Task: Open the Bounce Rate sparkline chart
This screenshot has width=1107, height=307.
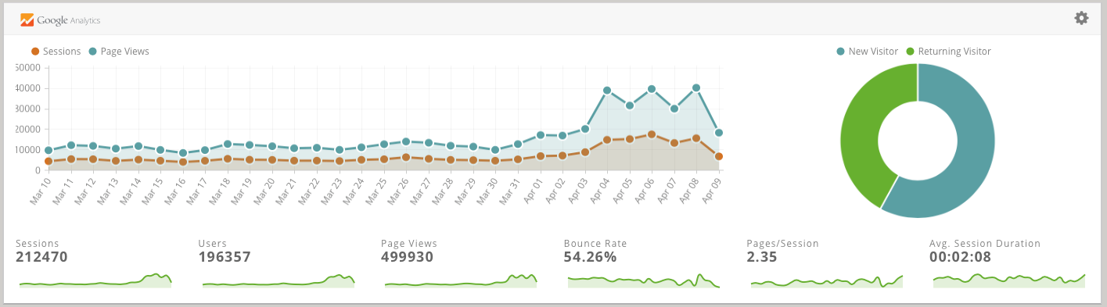Action: tap(644, 280)
